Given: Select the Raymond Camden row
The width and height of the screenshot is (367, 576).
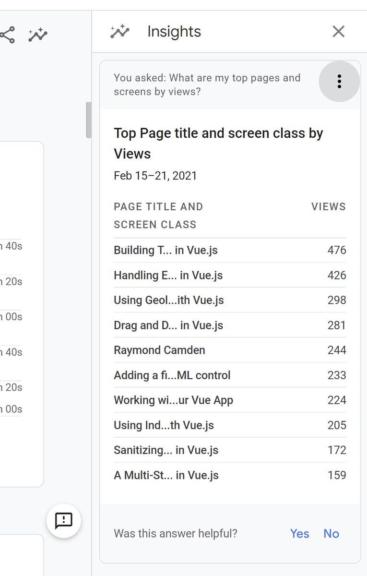Looking at the screenshot, I should click(x=230, y=350).
